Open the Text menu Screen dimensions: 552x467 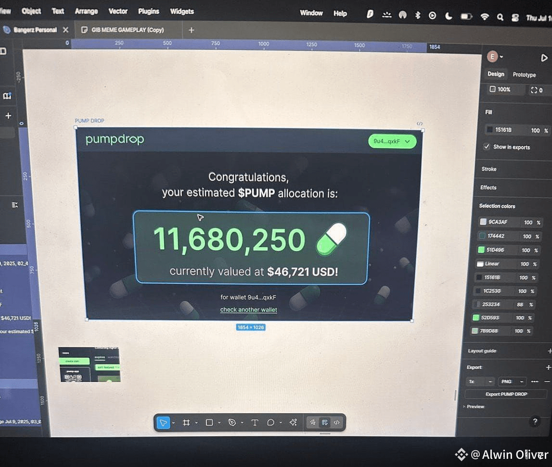coord(58,11)
